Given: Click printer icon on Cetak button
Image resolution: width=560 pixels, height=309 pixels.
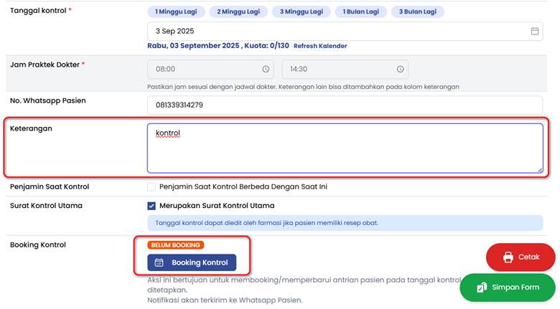Looking at the screenshot, I should [508, 257].
